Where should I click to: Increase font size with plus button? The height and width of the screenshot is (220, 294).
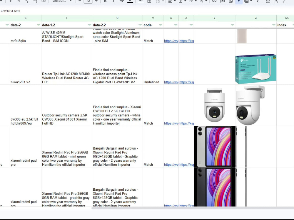point(96,1)
